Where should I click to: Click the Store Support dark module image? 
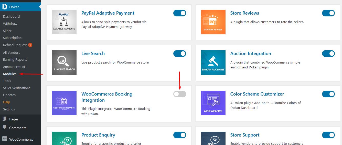(213, 138)
